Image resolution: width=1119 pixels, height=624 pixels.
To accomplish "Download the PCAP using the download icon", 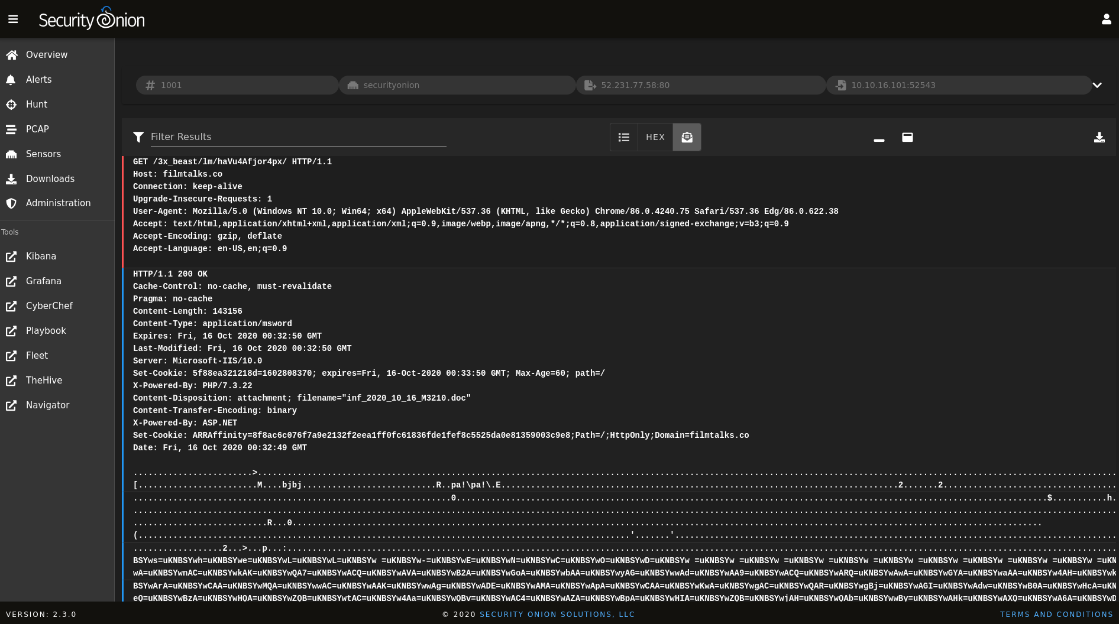I will [1100, 136].
